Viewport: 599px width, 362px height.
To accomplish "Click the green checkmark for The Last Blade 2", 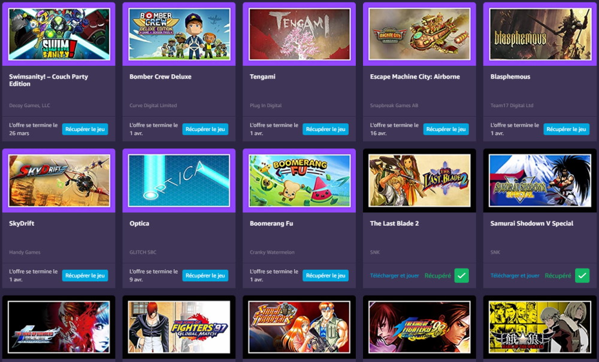I will pyautogui.click(x=461, y=275).
